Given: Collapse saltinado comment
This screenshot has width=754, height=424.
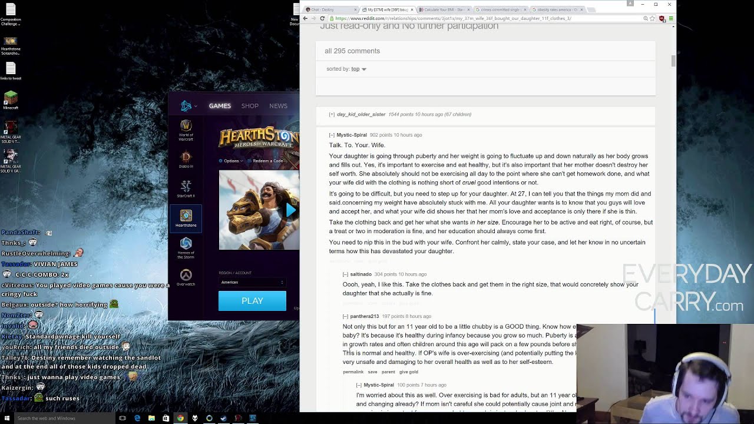Looking at the screenshot, I should point(345,274).
